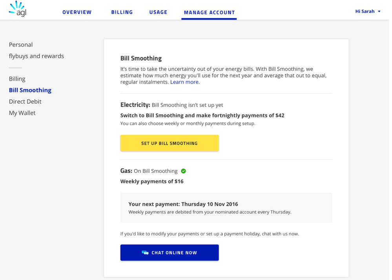Click the Bill Smoothing page heading
392x280 pixels.
141,58
